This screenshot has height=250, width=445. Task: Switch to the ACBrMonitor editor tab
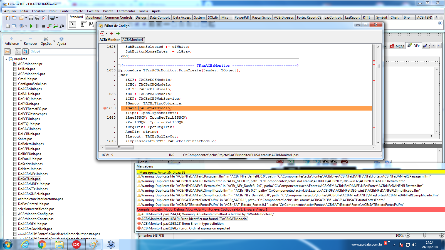[x=110, y=40]
